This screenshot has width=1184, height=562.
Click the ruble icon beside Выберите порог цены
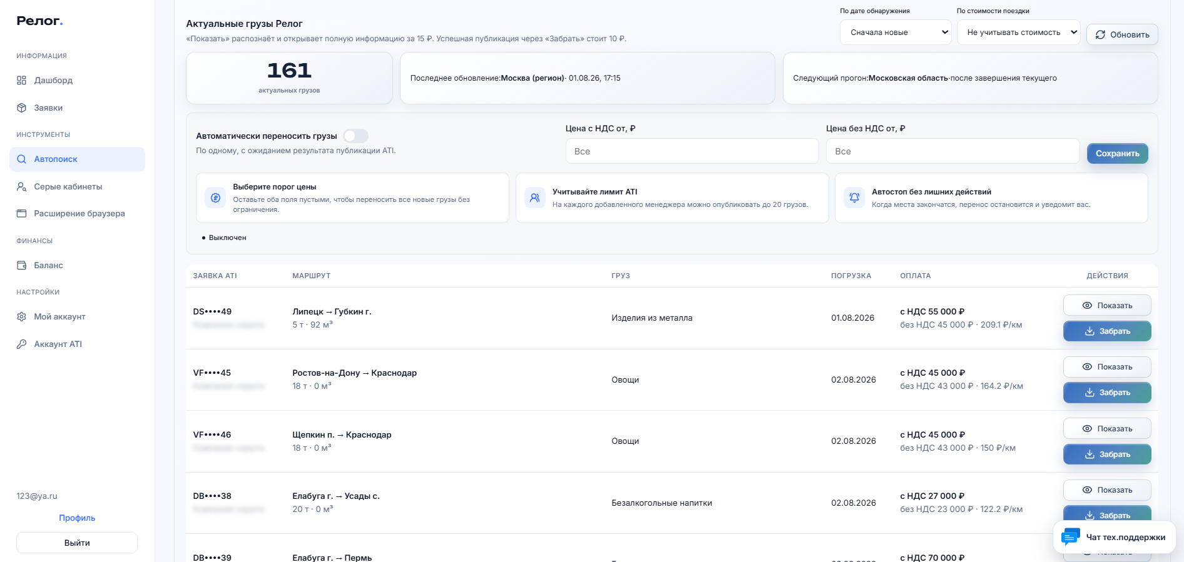[215, 198]
